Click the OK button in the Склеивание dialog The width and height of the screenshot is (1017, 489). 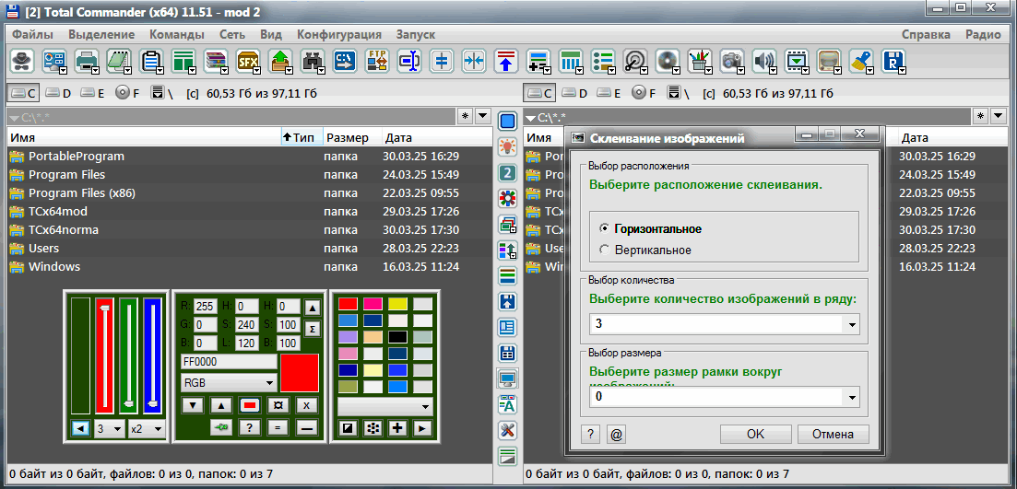(x=756, y=435)
